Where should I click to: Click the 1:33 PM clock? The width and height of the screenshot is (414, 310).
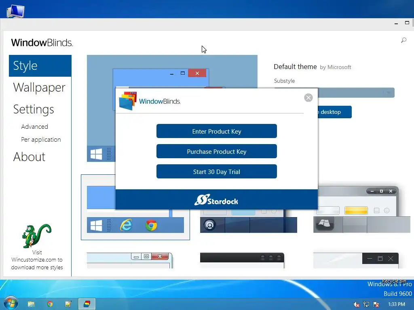point(397,304)
